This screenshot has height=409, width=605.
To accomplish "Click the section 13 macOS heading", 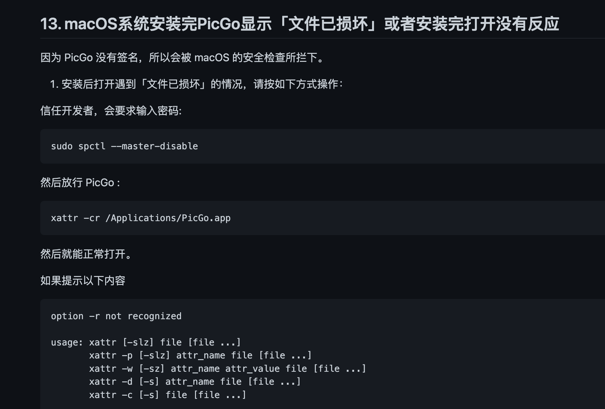I will coord(300,24).
